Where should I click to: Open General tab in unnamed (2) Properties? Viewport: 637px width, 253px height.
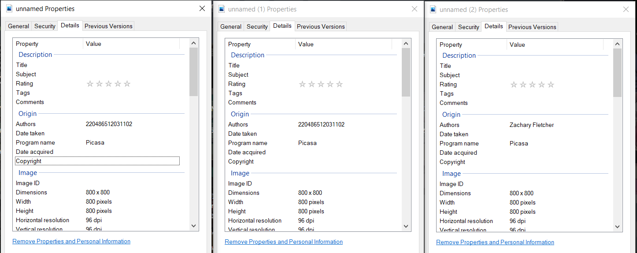pos(442,27)
